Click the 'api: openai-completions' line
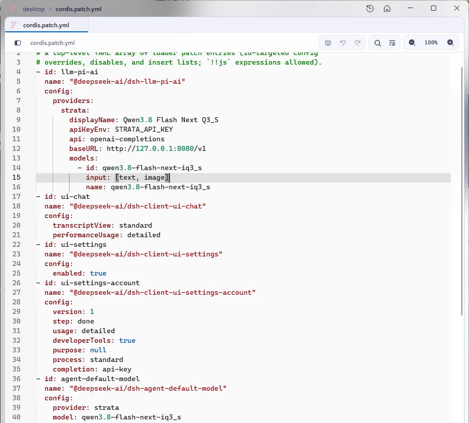The width and height of the screenshot is (469, 423). tap(117, 139)
